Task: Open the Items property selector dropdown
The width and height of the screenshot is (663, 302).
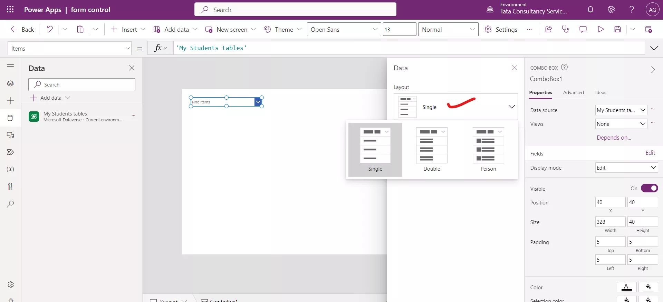Action: coord(70,49)
